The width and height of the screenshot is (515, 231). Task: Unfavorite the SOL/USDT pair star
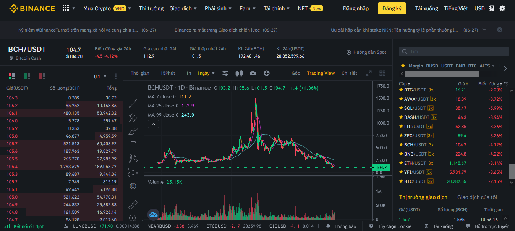pos(401,108)
